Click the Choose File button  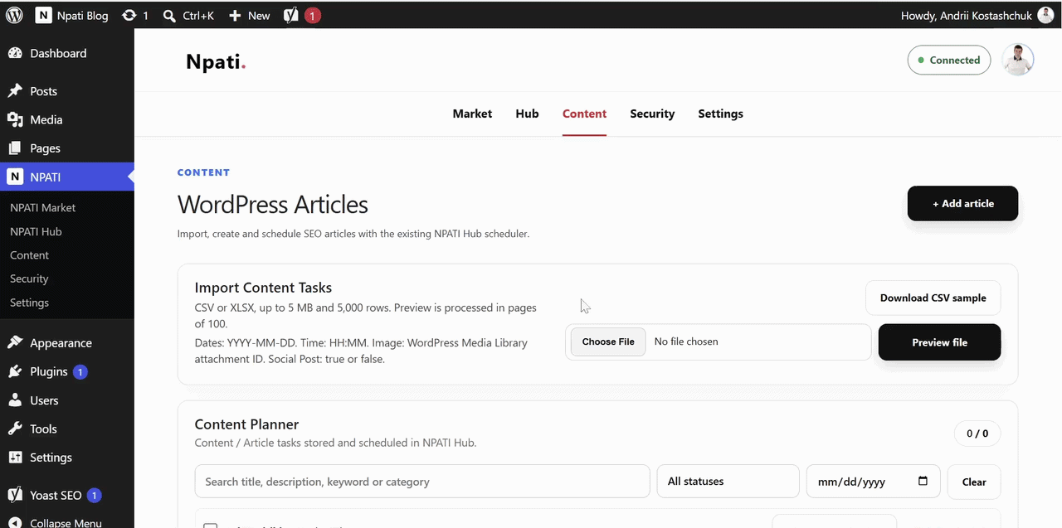608,342
